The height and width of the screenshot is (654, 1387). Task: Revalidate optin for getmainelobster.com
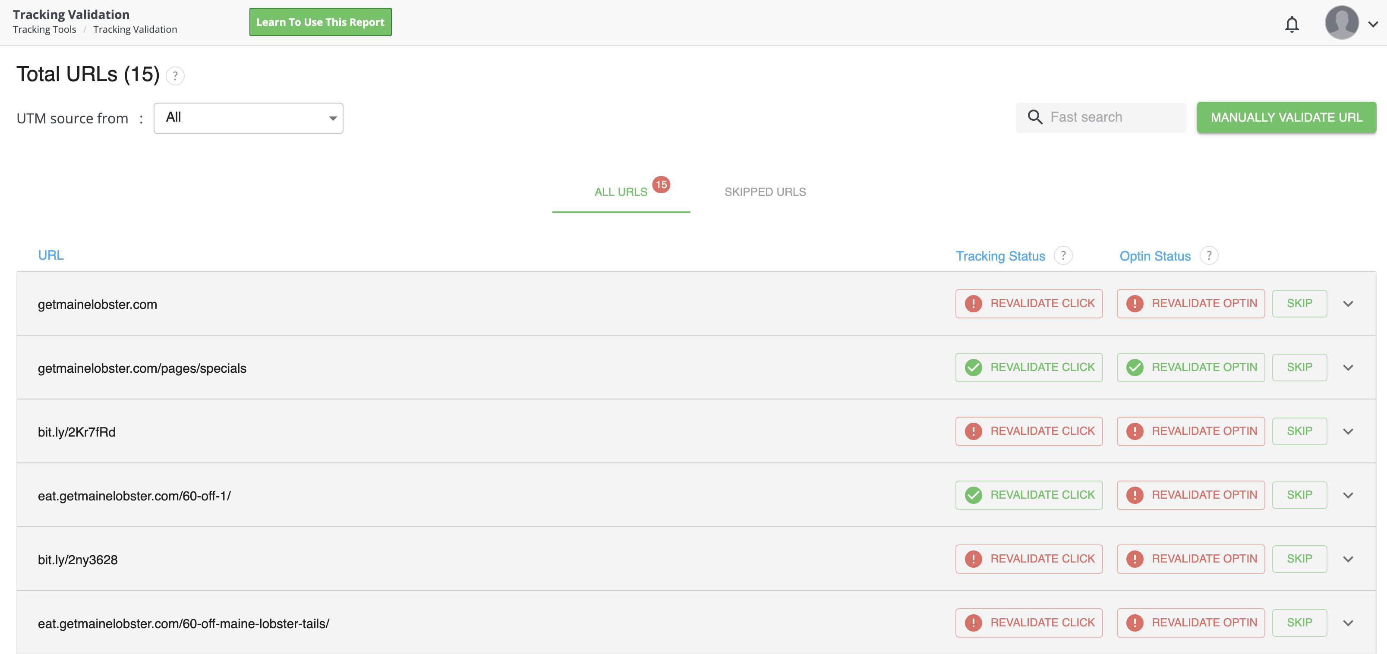1191,304
